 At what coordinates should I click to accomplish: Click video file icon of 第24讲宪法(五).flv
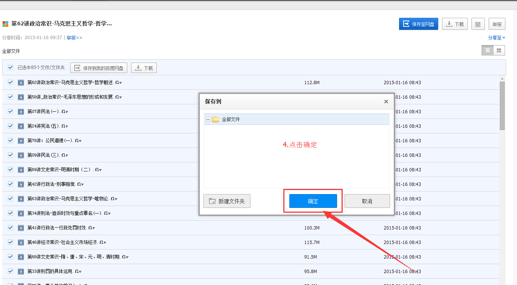(21, 126)
